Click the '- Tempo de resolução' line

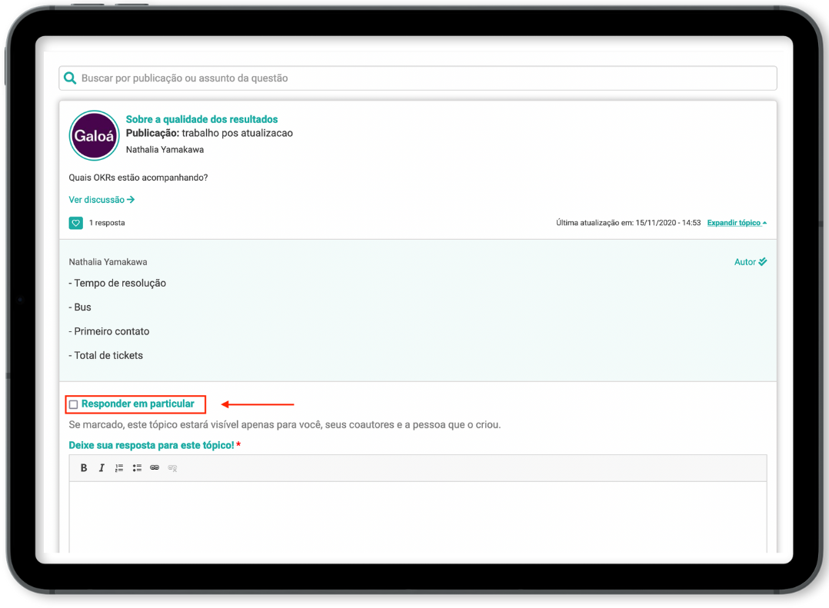pos(118,283)
